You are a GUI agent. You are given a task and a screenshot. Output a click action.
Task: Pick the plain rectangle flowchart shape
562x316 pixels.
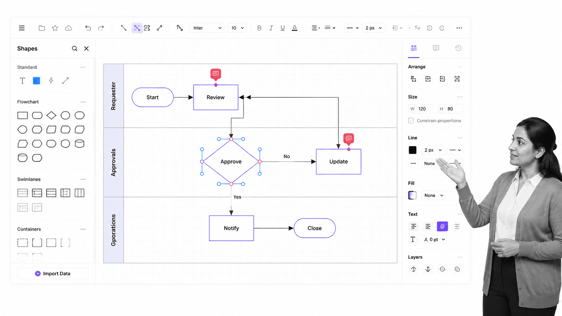pyautogui.click(x=23, y=116)
